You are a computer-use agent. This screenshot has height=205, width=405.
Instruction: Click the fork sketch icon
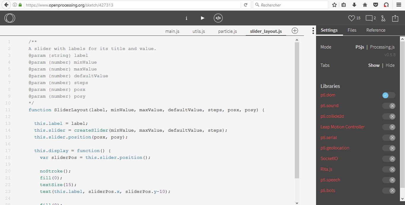tap(383, 18)
